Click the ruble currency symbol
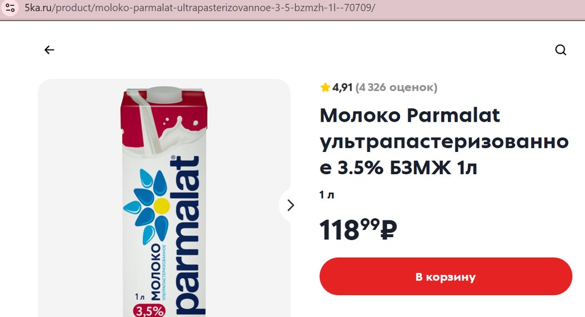The image size is (585, 317). pos(388,230)
